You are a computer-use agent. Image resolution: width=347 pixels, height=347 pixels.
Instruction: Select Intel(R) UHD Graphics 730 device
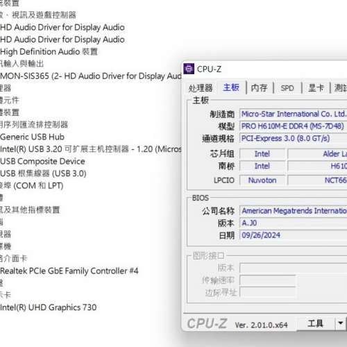[x=49, y=307]
